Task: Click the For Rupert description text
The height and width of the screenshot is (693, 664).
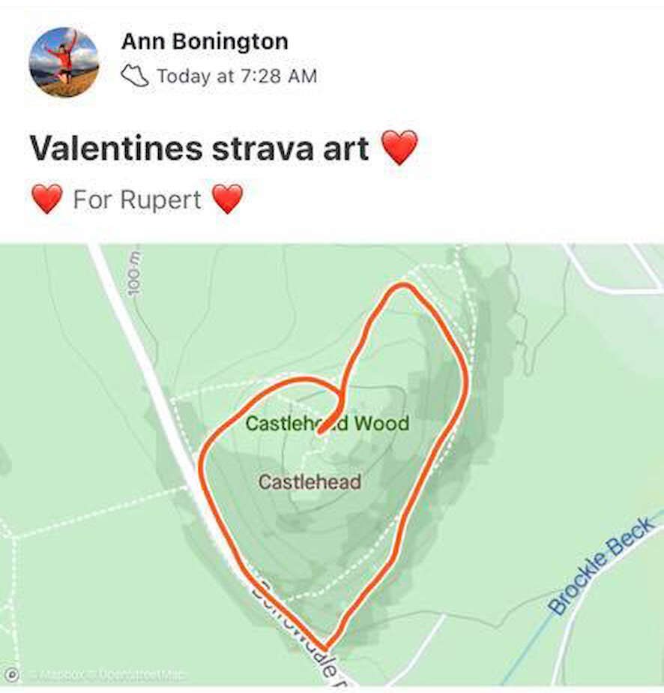Action: 137,199
